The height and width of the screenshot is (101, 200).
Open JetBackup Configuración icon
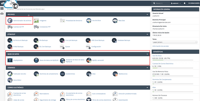[88, 47]
